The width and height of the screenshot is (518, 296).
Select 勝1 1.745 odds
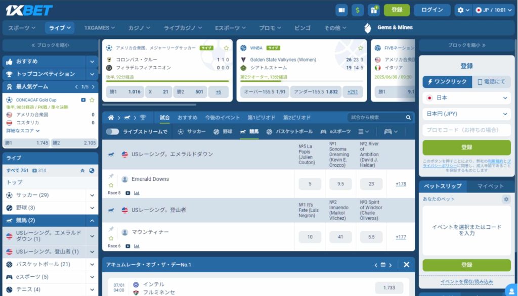coord(27,143)
